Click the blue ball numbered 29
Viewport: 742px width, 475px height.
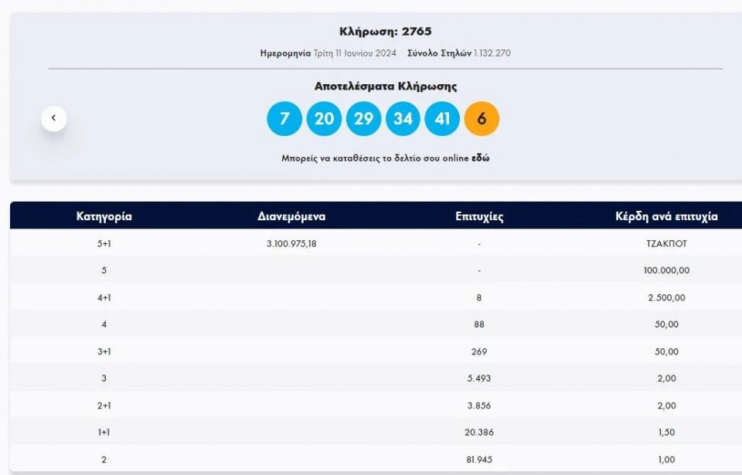point(363,119)
